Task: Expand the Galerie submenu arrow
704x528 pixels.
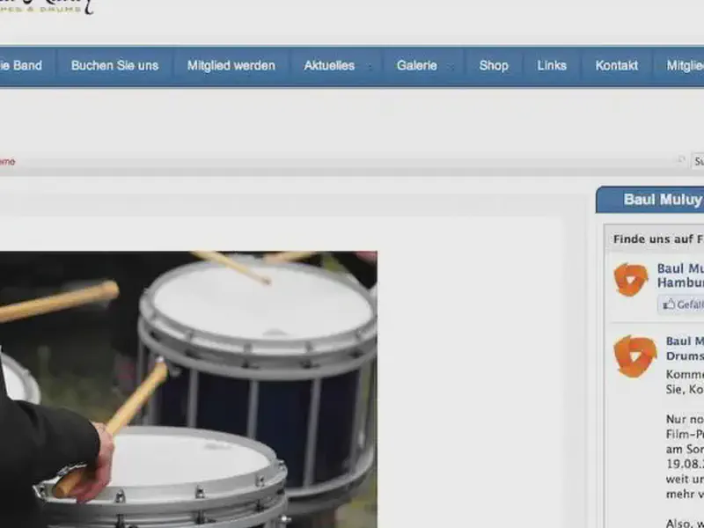Action: 452,67
